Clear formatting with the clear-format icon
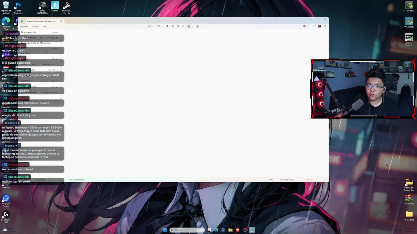Screen dimensions: 417x234 pos(197,26)
